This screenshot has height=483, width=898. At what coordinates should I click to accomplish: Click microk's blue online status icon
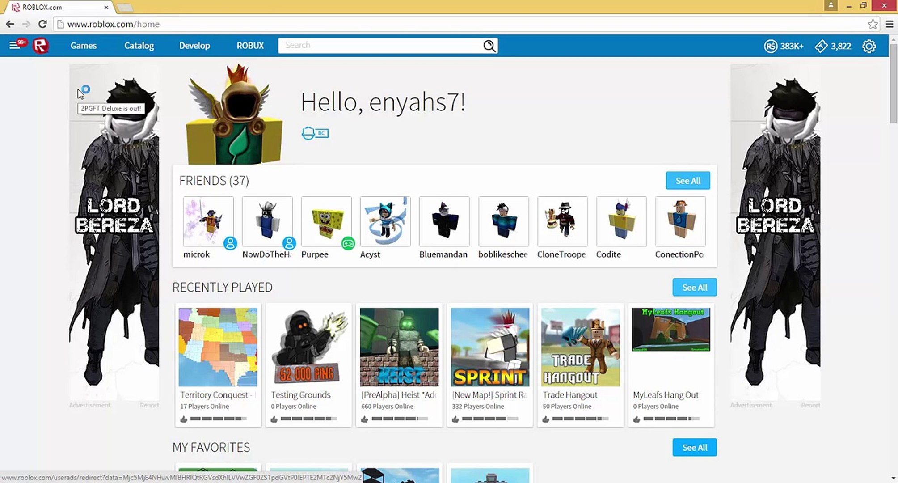[x=230, y=244]
